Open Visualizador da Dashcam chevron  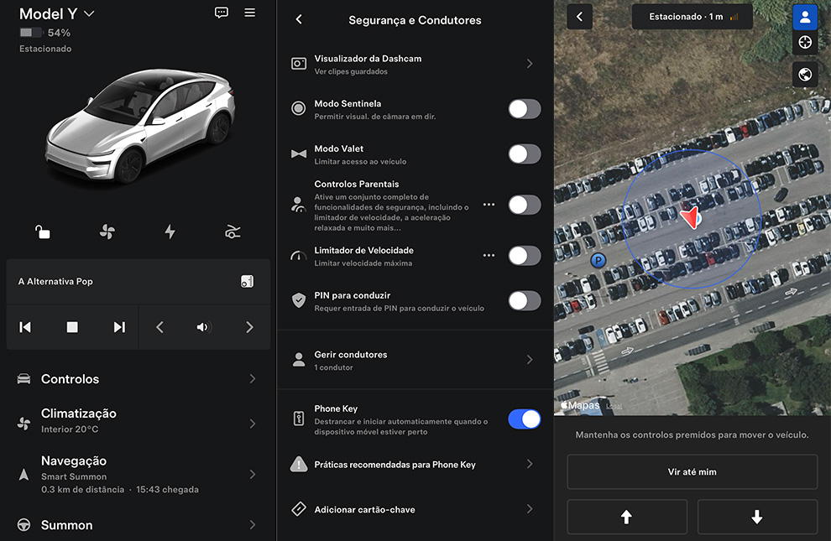(x=529, y=64)
